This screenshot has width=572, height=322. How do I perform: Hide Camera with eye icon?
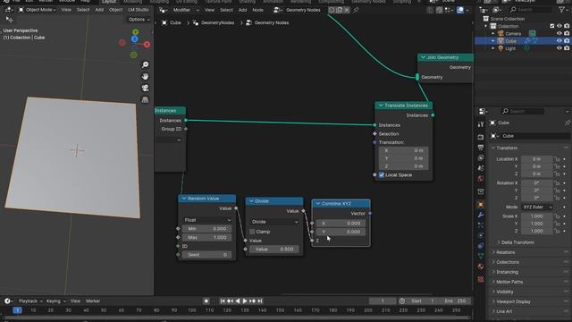pyautogui.click(x=559, y=34)
